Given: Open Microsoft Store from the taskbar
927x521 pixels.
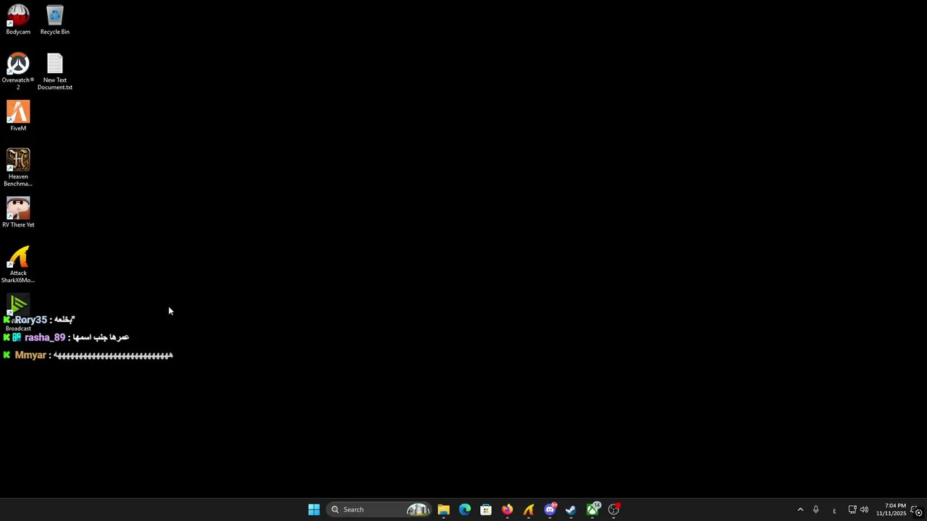Looking at the screenshot, I should [486, 509].
